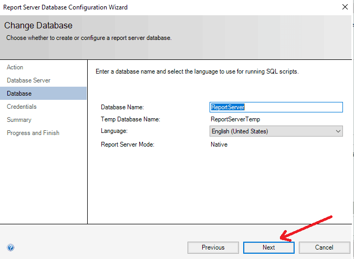Close the Report Server Database Configuration Wizard
This screenshot has width=354, height=259.
(x=345, y=7)
